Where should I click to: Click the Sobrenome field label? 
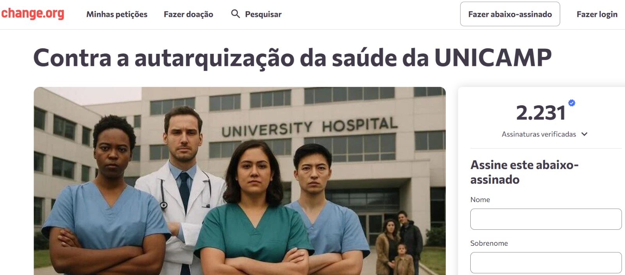tap(489, 243)
